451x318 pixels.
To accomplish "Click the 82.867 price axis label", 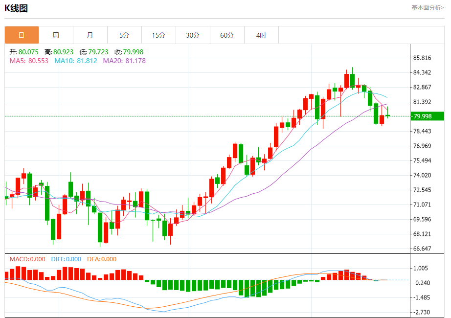I will pyautogui.click(x=422, y=87).
